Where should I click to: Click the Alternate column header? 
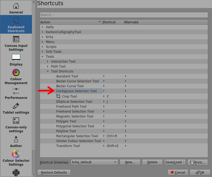[166, 22]
